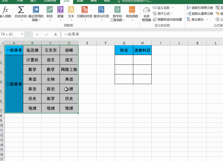Select the 选修科目 header cell
The image size is (223, 161).
[x=142, y=50]
